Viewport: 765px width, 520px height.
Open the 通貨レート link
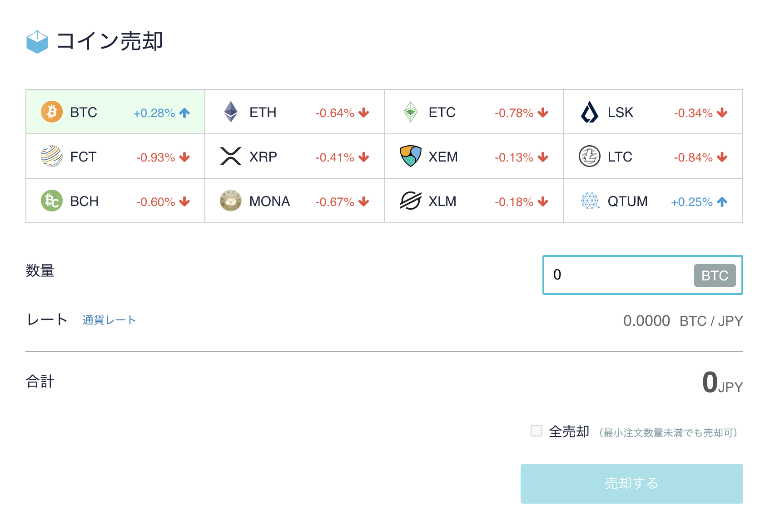(x=109, y=320)
